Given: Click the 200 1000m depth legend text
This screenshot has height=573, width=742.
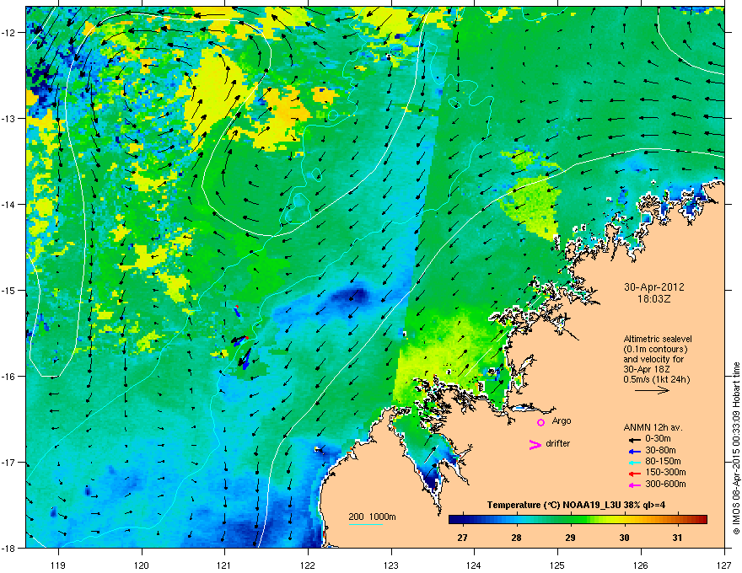Looking at the screenshot, I should point(372,517).
